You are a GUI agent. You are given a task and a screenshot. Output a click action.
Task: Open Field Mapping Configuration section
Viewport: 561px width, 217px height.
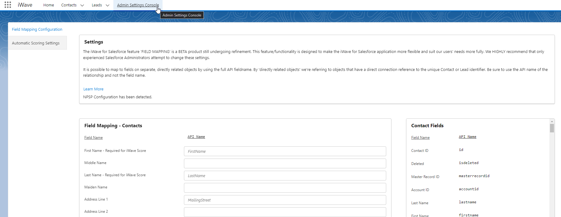tap(37, 30)
